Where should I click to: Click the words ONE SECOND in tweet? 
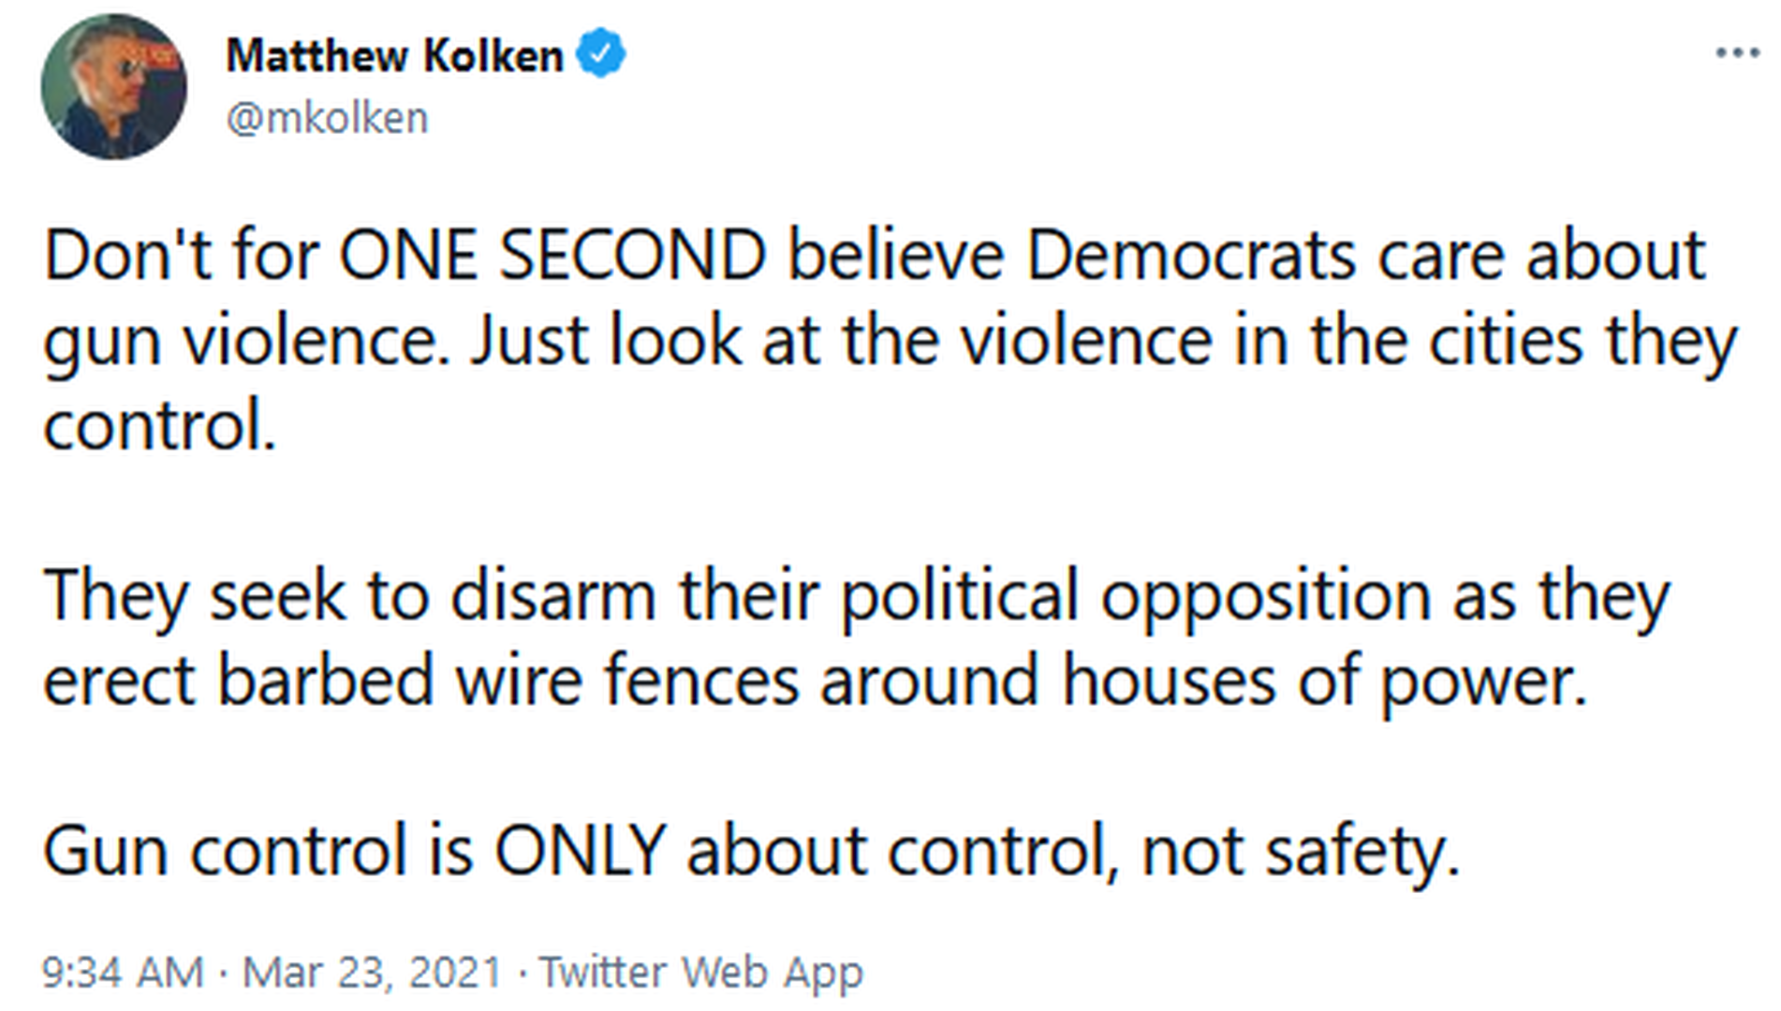click(552, 255)
